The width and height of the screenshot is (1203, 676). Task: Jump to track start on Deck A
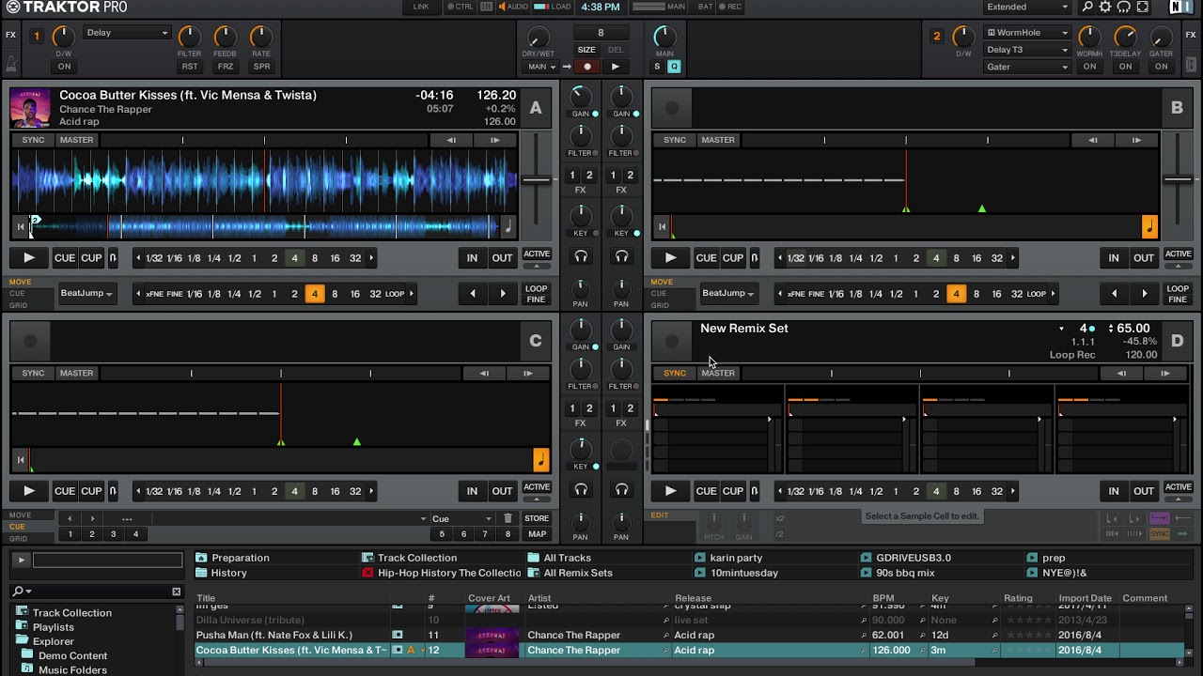[21, 226]
